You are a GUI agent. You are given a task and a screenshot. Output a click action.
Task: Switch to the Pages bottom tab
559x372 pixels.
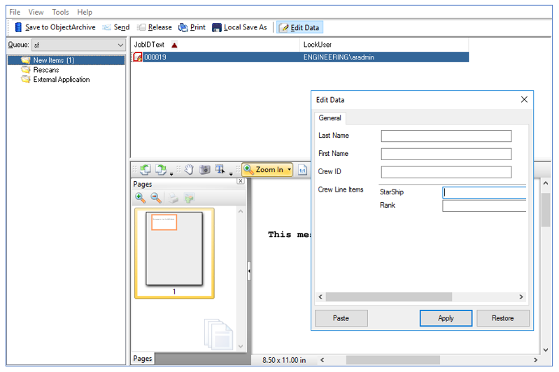(x=143, y=359)
